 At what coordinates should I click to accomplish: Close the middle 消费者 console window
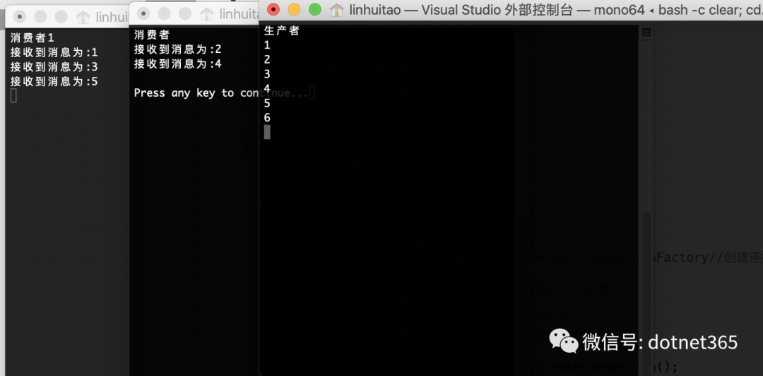[143, 13]
